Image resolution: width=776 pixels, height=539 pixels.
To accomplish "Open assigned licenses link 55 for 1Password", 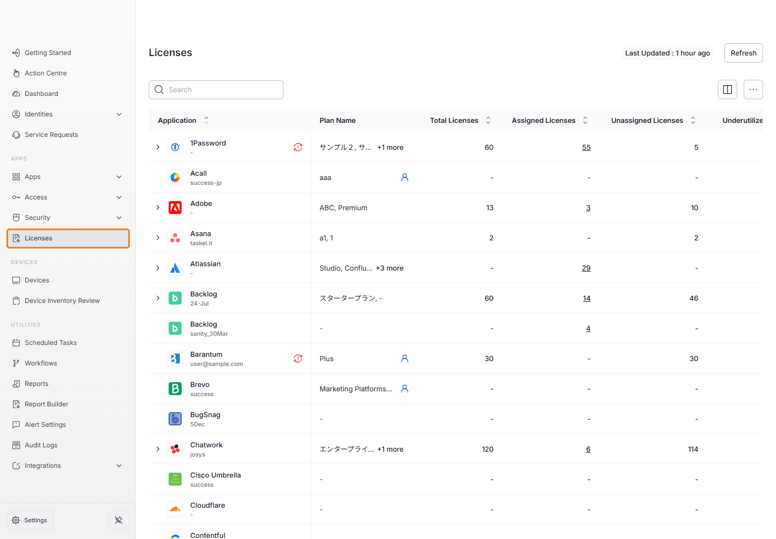I will pyautogui.click(x=586, y=147).
